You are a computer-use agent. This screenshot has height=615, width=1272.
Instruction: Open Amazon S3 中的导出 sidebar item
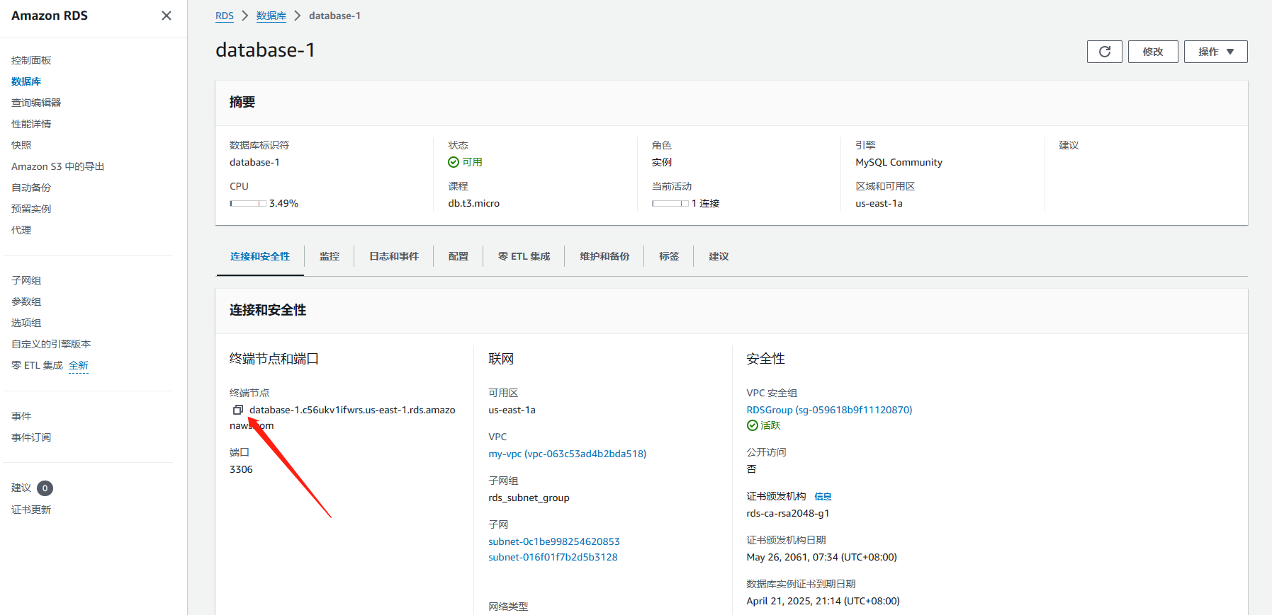click(x=57, y=166)
